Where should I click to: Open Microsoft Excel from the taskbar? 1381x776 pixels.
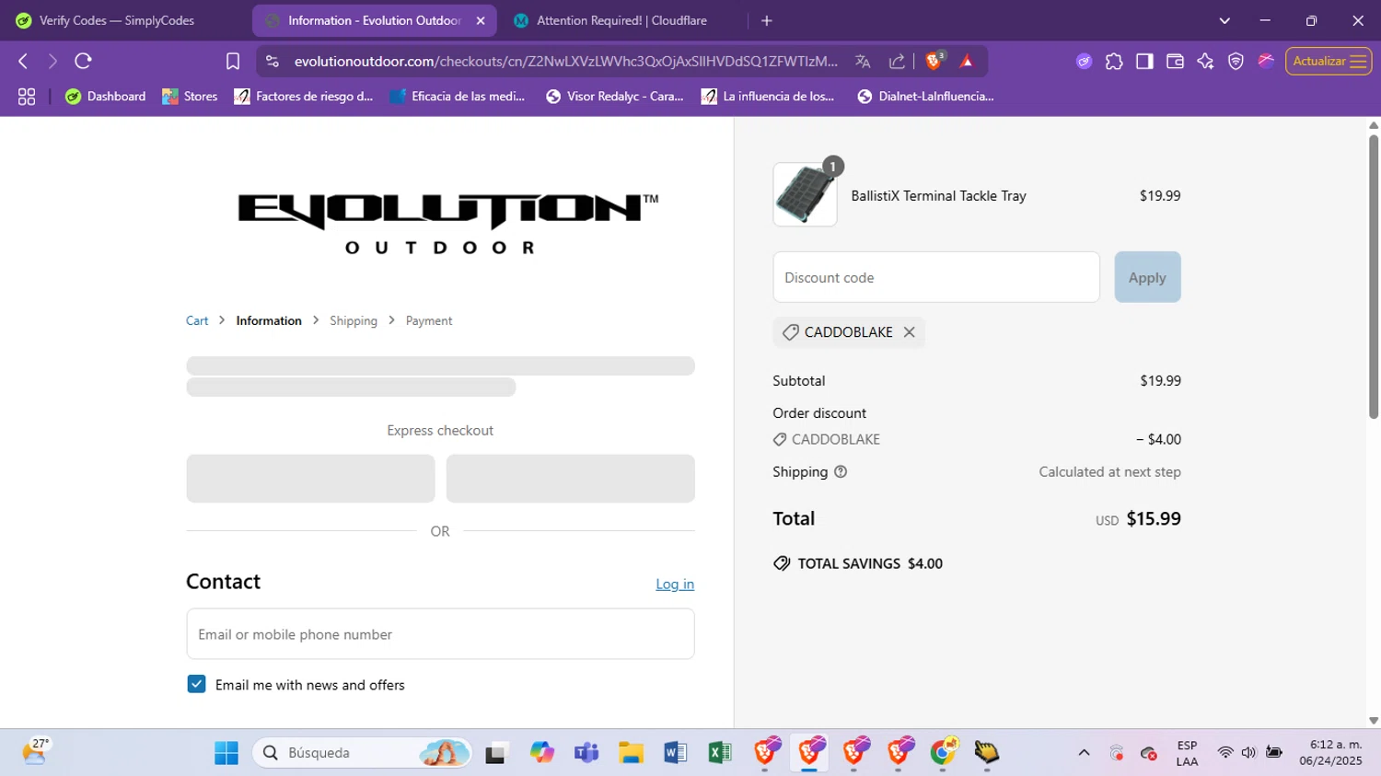click(720, 753)
